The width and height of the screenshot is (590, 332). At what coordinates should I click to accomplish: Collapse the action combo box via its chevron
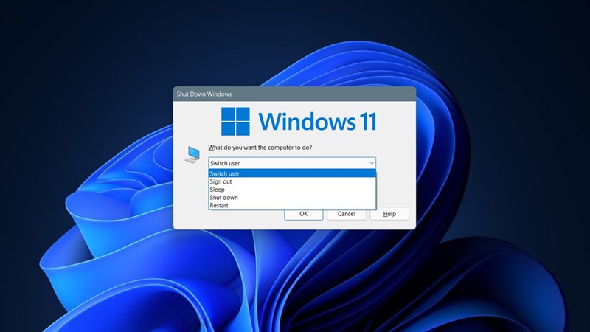click(x=372, y=163)
